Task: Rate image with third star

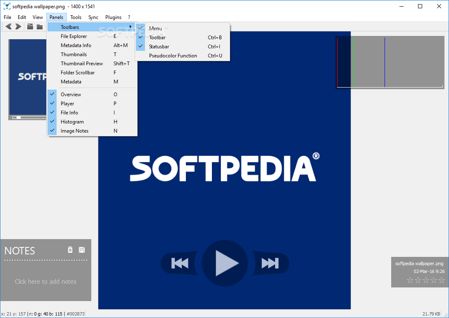Action: (426, 280)
